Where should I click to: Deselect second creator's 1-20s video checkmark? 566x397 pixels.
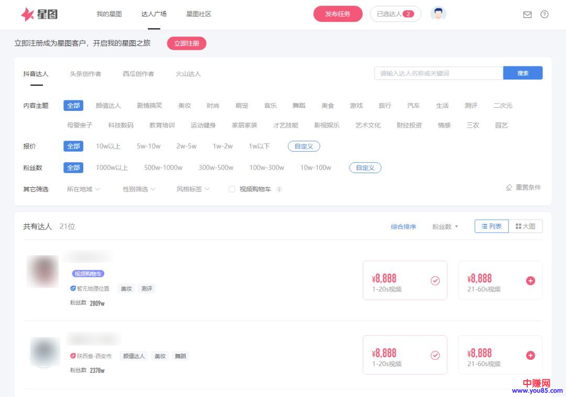[x=435, y=356]
